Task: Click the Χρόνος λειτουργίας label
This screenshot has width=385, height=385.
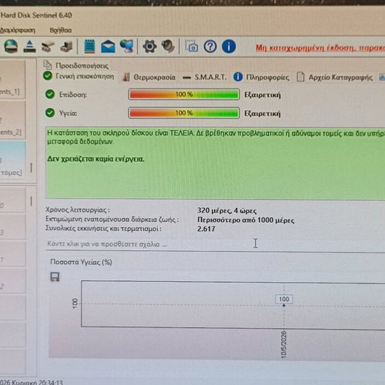Action: pyautogui.click(x=78, y=210)
